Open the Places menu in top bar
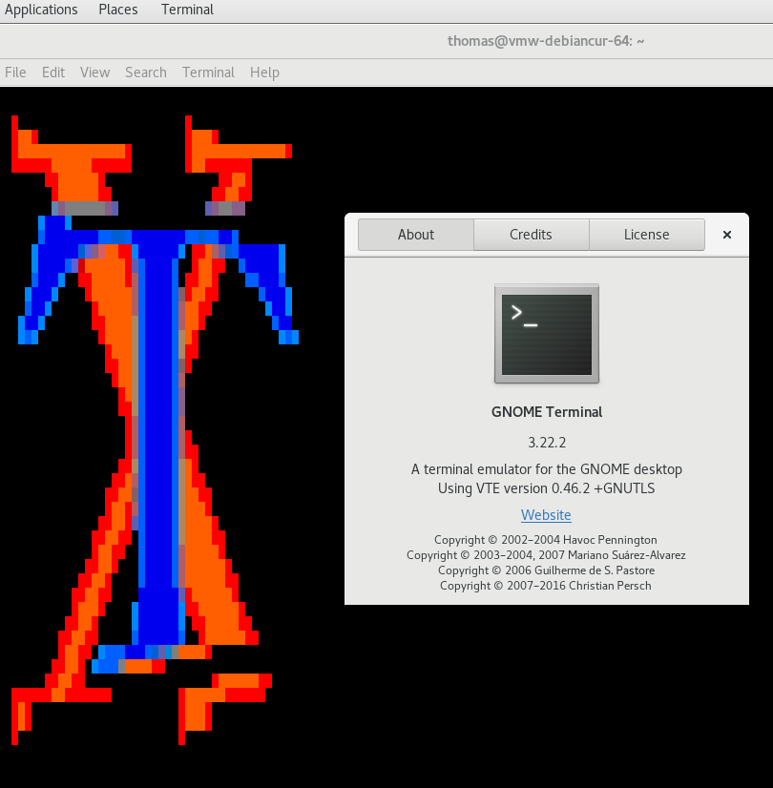This screenshot has width=773, height=788. coord(118,10)
